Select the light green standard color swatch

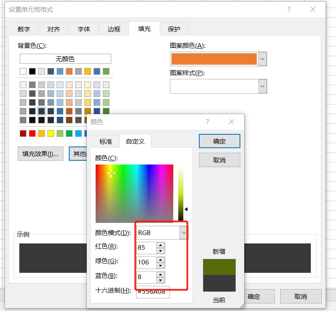pyautogui.click(x=60, y=133)
